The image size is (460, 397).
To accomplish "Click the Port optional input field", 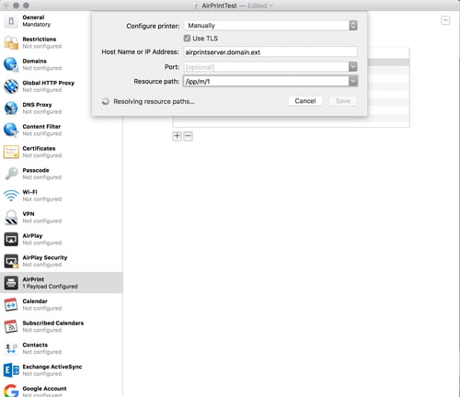I will coord(266,67).
